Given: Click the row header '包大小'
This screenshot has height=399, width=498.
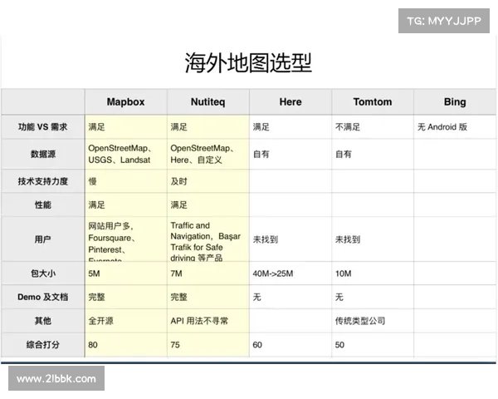Looking at the screenshot, I should pos(43,273).
